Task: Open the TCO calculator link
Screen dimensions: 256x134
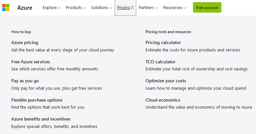Action: (160, 62)
